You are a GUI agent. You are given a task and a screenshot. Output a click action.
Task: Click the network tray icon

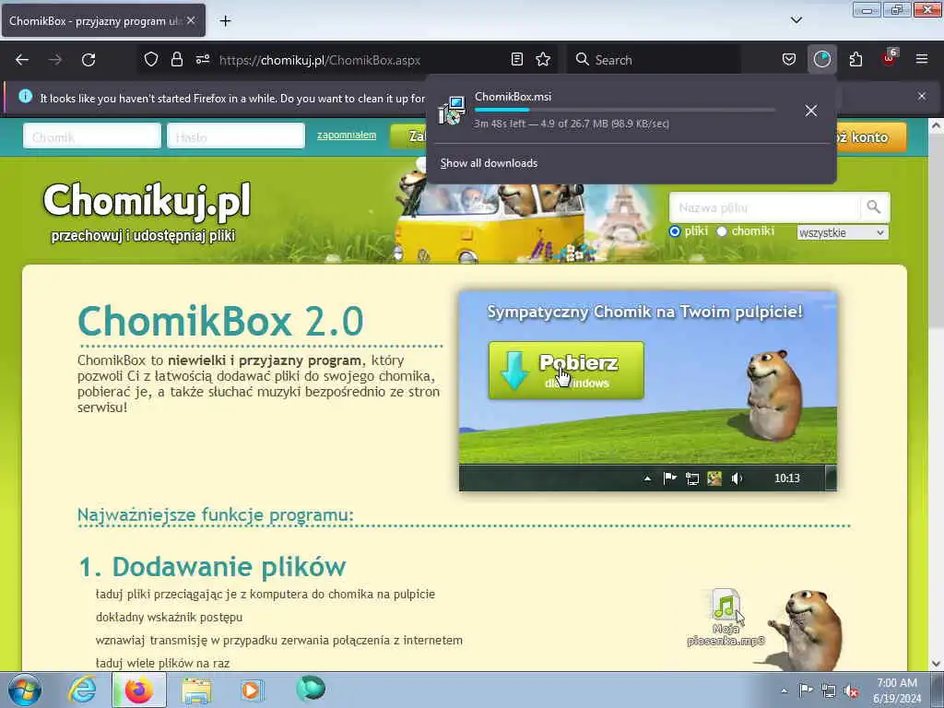click(829, 691)
